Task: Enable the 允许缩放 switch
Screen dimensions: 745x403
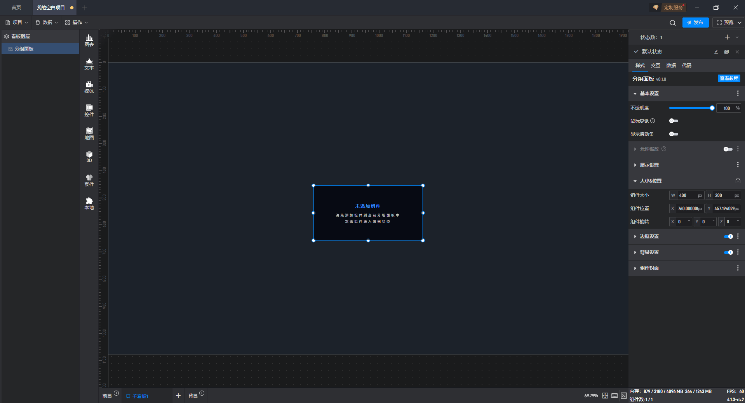Action: (728, 149)
